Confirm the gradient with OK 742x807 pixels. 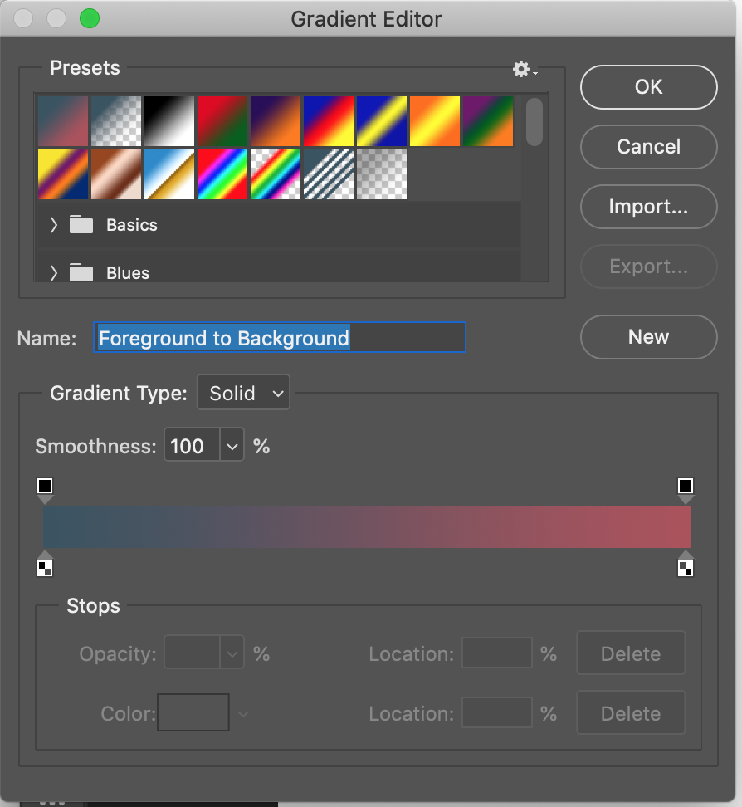coord(648,87)
